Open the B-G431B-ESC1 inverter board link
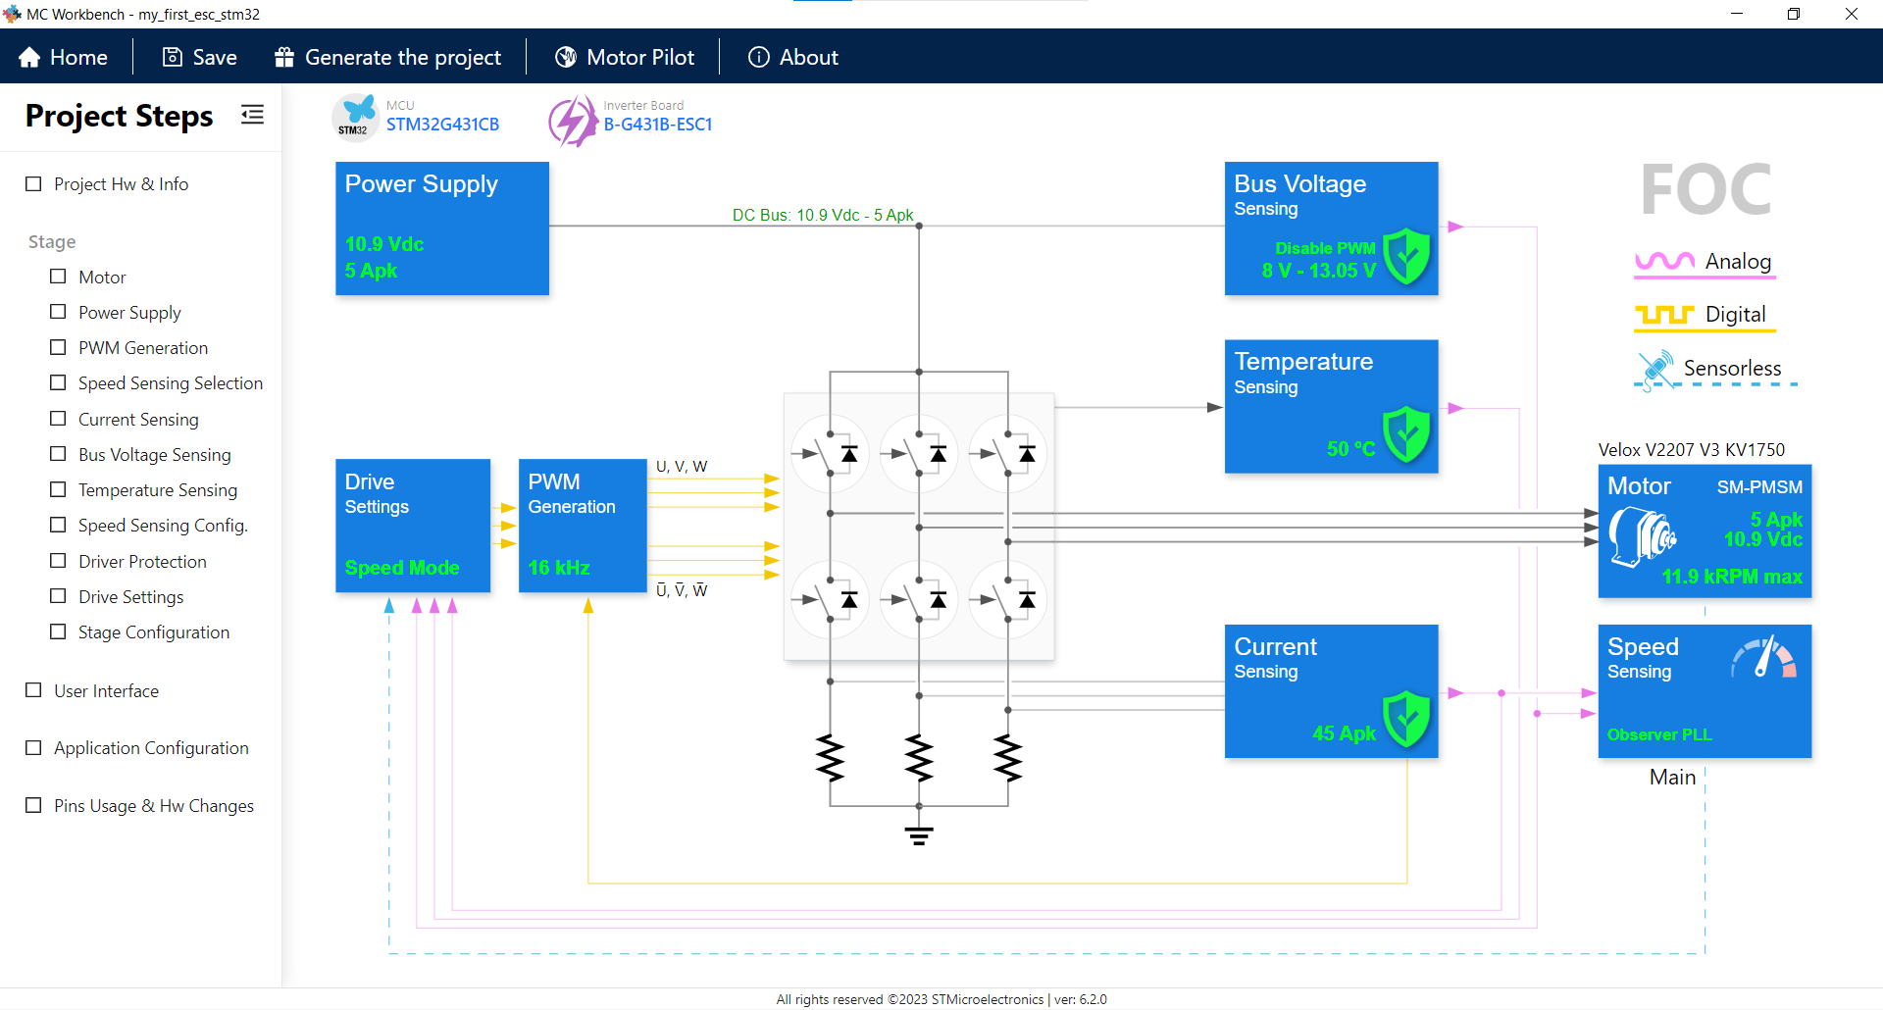 658,125
